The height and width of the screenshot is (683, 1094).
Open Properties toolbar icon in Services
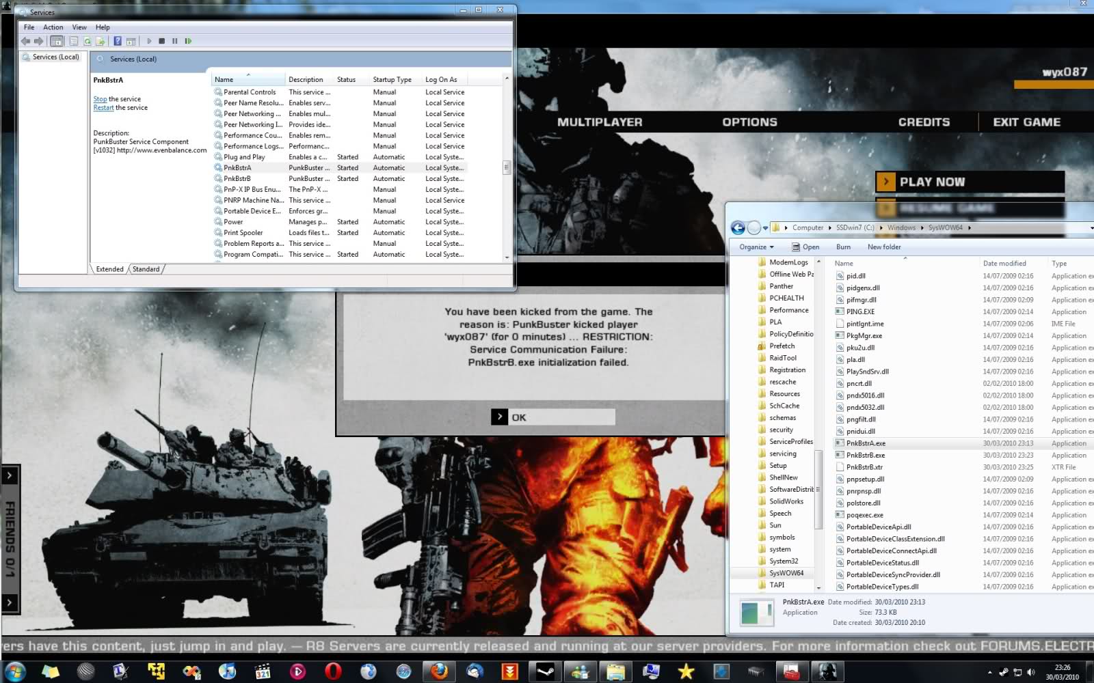pos(74,41)
